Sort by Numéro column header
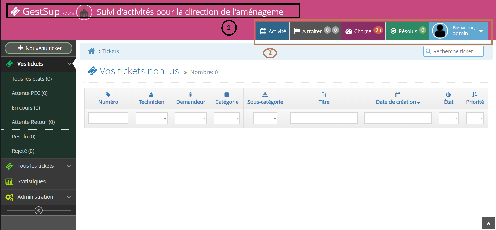The width and height of the screenshot is (496, 230). (x=108, y=102)
